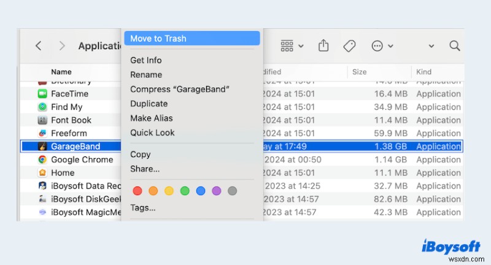491x265 pixels.
Task: Select the Home row name
Action: [x=63, y=173]
